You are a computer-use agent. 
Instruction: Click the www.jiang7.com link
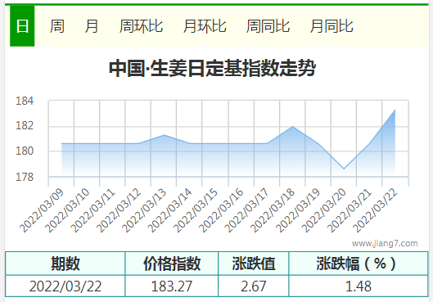click(385, 243)
